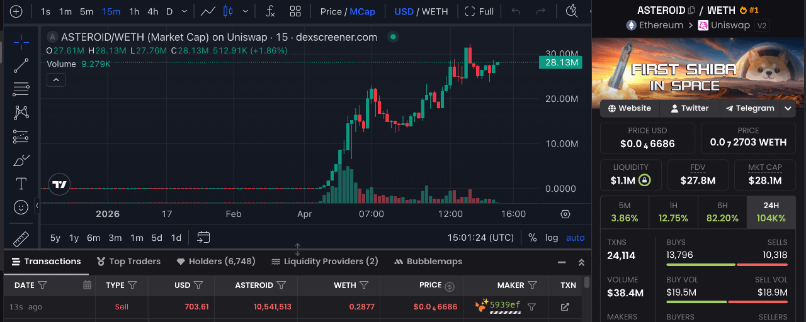
Task: Switch to line chart style
Action: [x=208, y=11]
